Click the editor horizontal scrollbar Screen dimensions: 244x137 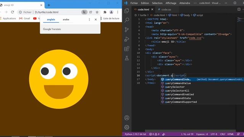pos(190,131)
